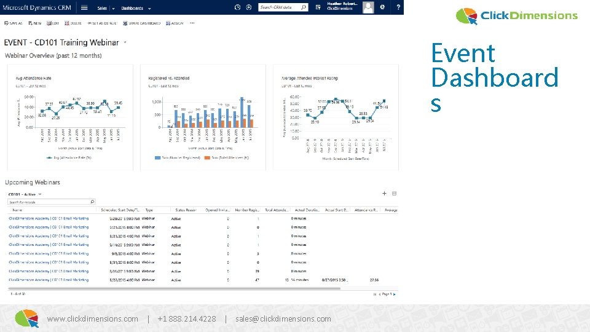Sort by the Type column header

(149, 210)
